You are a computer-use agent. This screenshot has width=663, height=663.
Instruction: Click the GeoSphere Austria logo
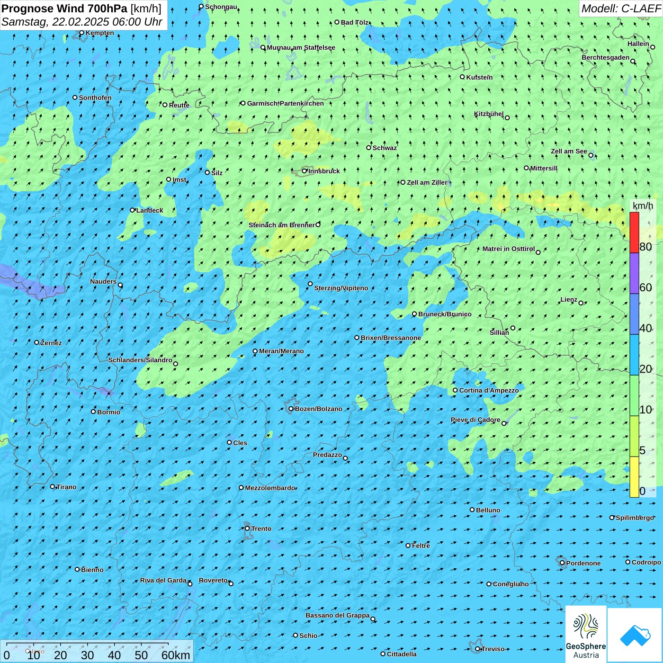(x=586, y=635)
